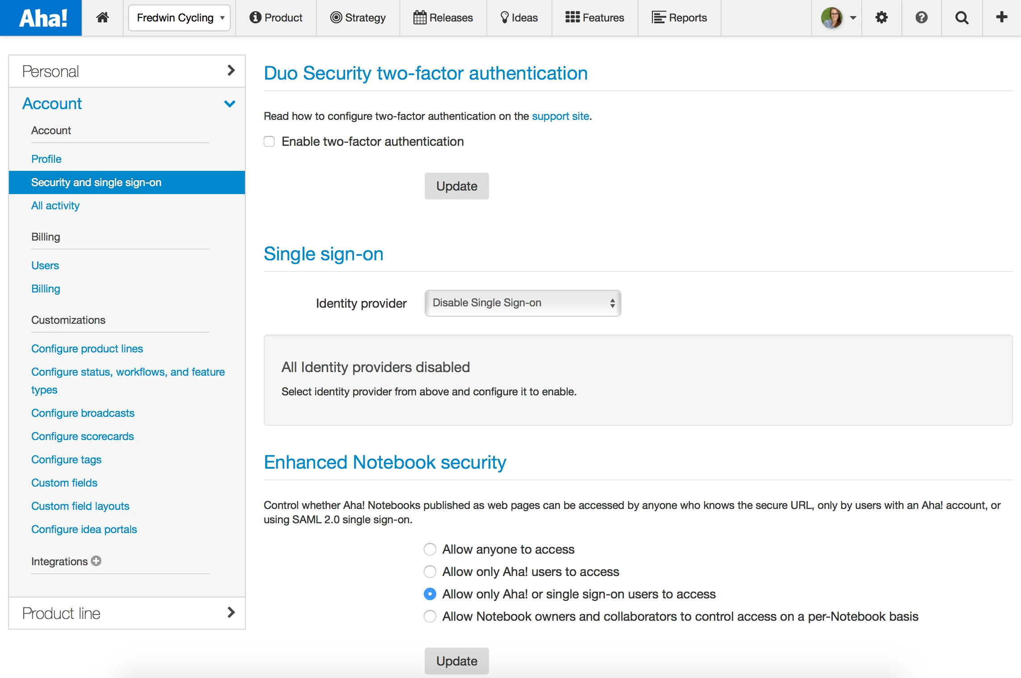Click the plus icon next to Integrations
This screenshot has width=1021, height=678.
point(96,561)
